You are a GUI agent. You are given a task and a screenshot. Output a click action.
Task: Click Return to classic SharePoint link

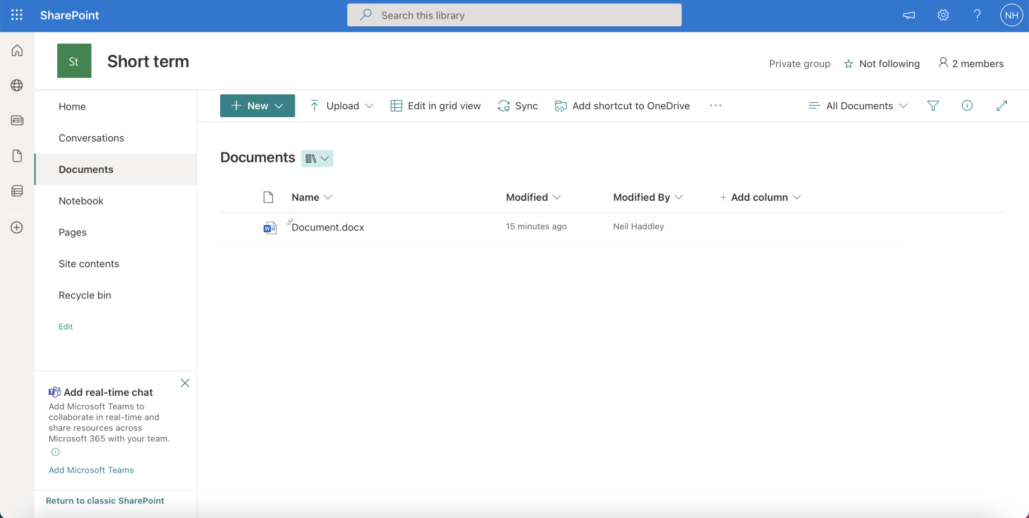click(105, 501)
